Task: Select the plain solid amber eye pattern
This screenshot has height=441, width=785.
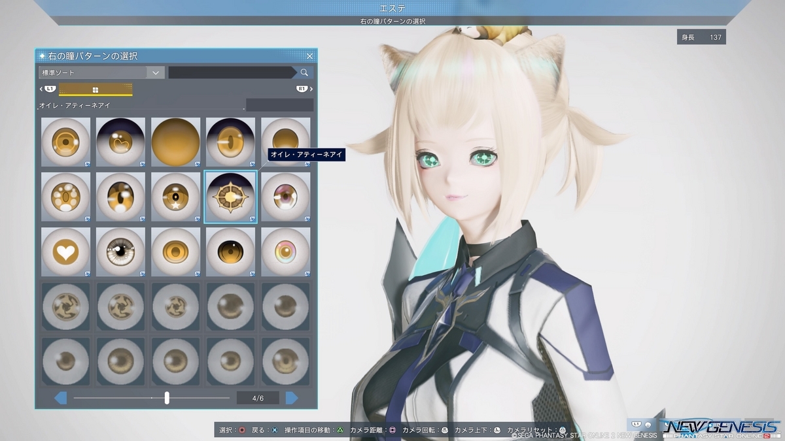Action: [176, 142]
